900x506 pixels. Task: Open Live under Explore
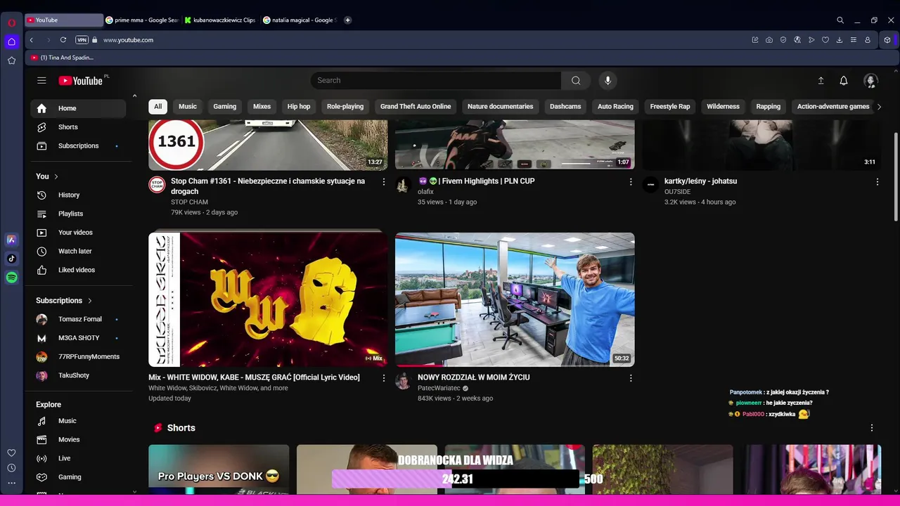(78, 458)
